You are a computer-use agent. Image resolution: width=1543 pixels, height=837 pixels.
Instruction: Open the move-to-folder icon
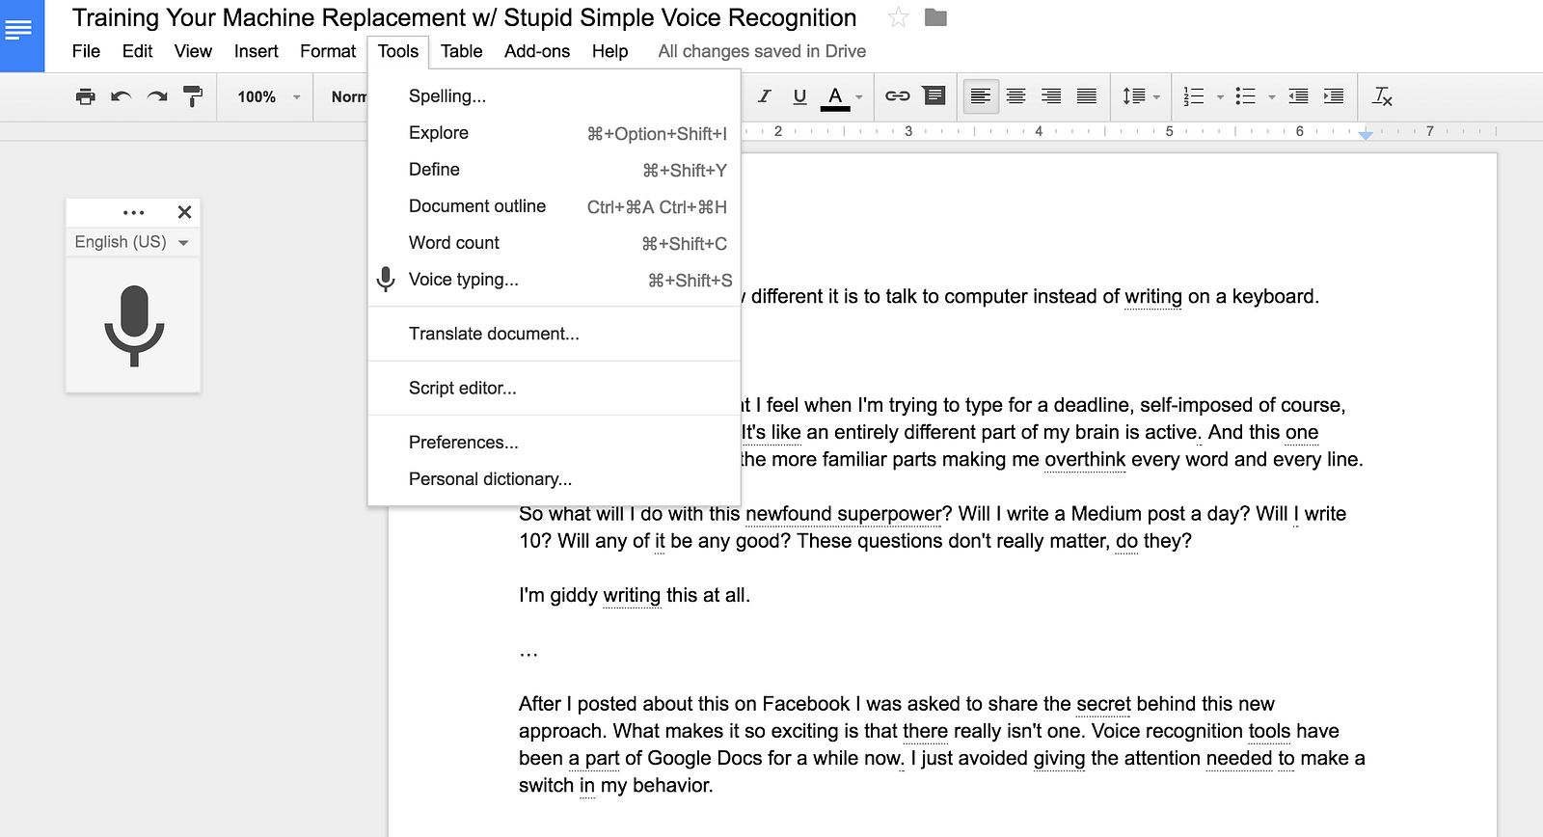[x=935, y=17]
